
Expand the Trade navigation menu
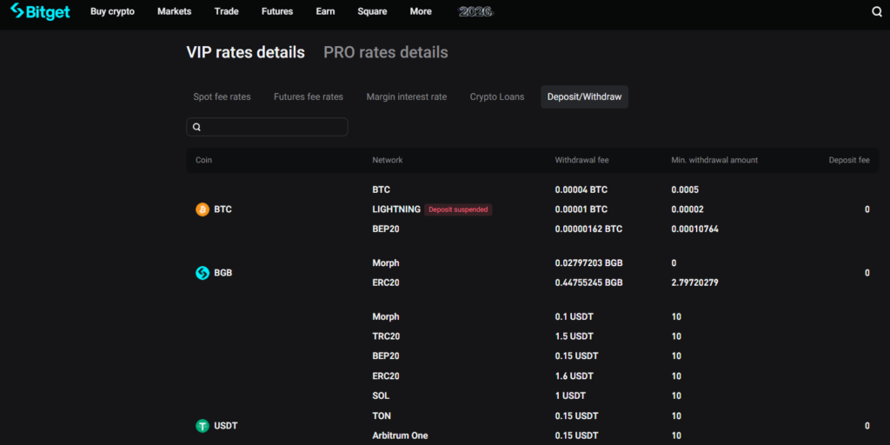click(x=227, y=12)
